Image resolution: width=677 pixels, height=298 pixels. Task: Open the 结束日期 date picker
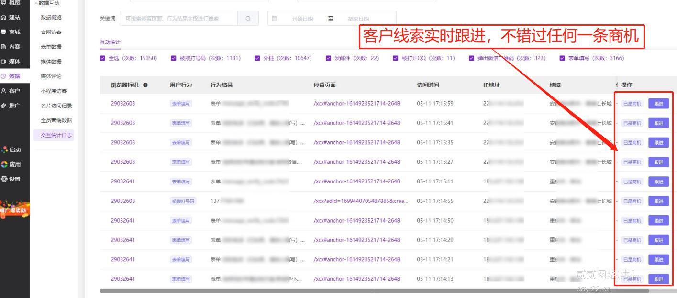(358, 19)
